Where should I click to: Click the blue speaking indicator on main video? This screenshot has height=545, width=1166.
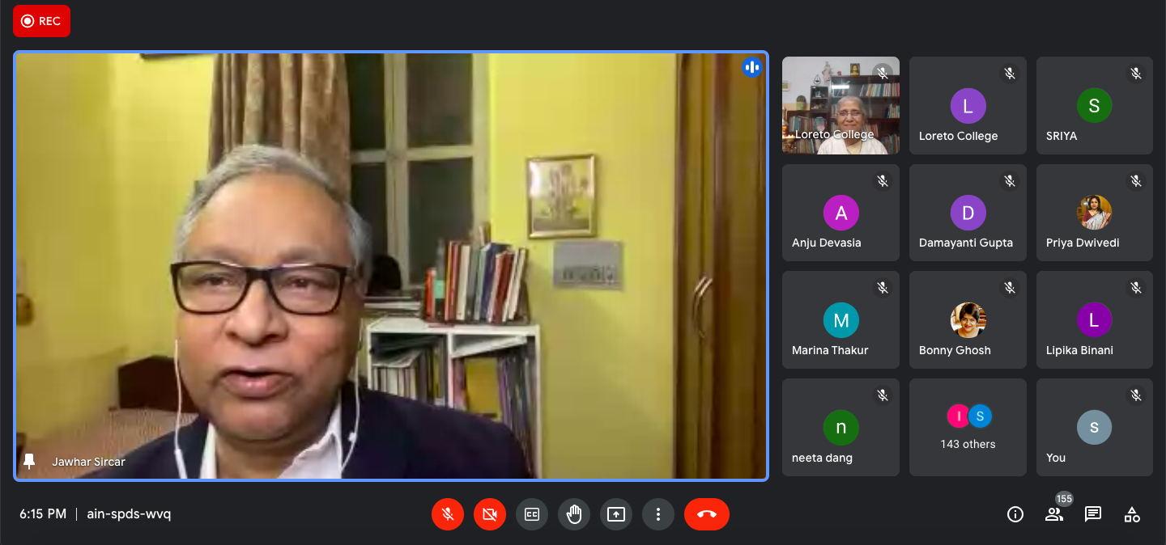[752, 67]
